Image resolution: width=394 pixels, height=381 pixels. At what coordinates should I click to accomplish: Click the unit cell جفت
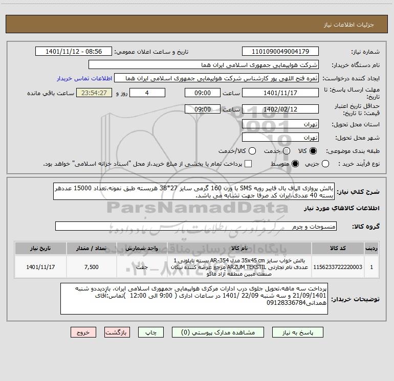pos(142,267)
